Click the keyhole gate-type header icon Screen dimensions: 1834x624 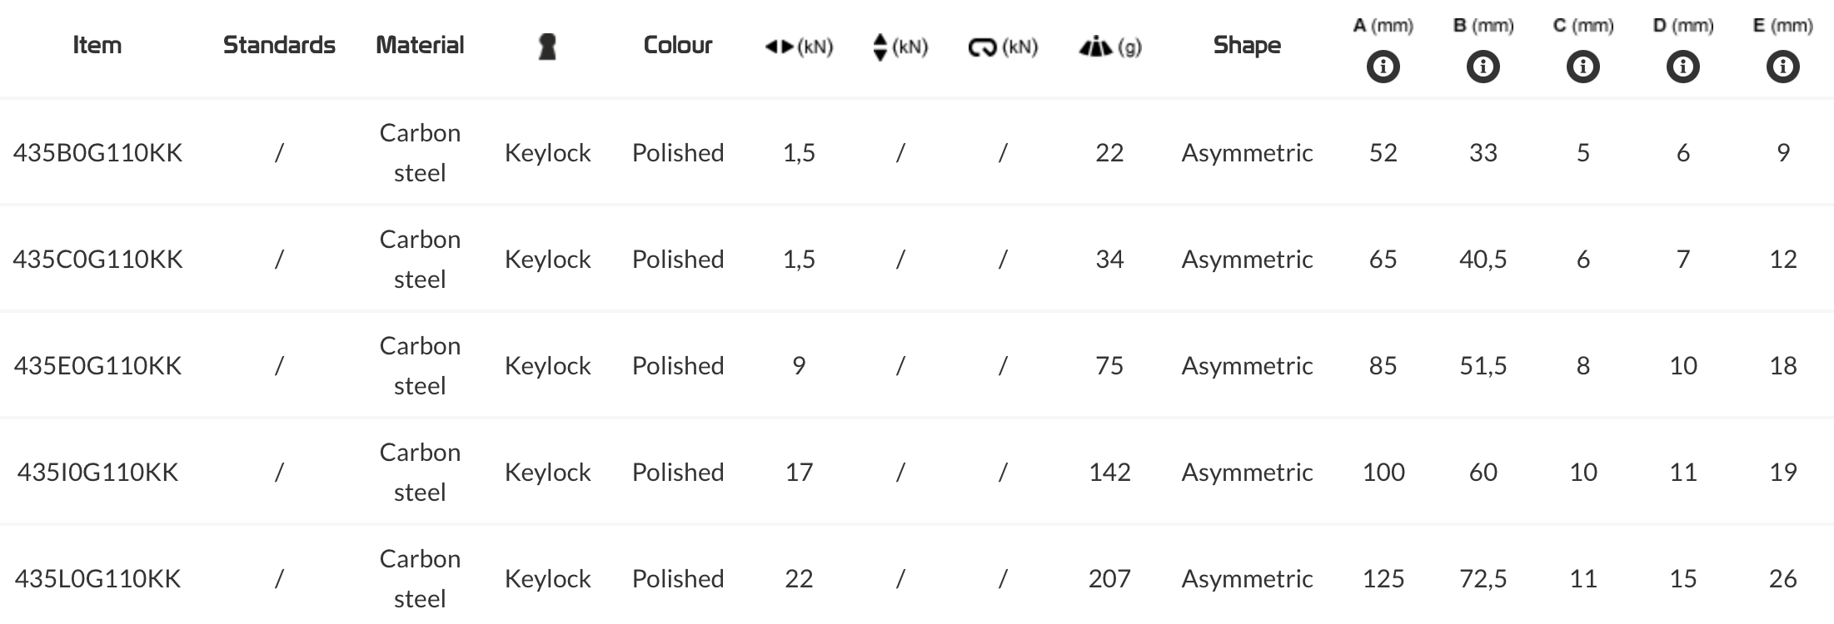click(x=547, y=47)
